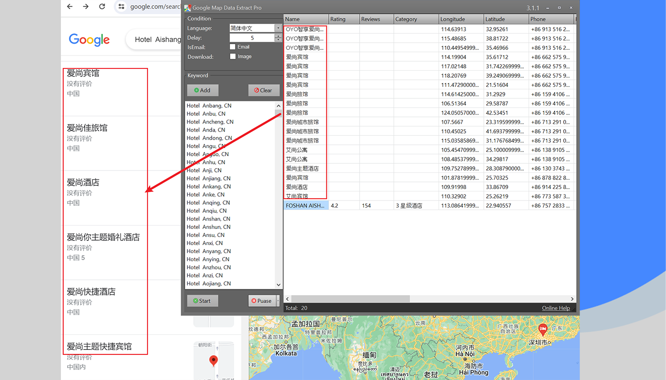Select keyword 'Hotel Anzhou, CN'

(x=208, y=267)
